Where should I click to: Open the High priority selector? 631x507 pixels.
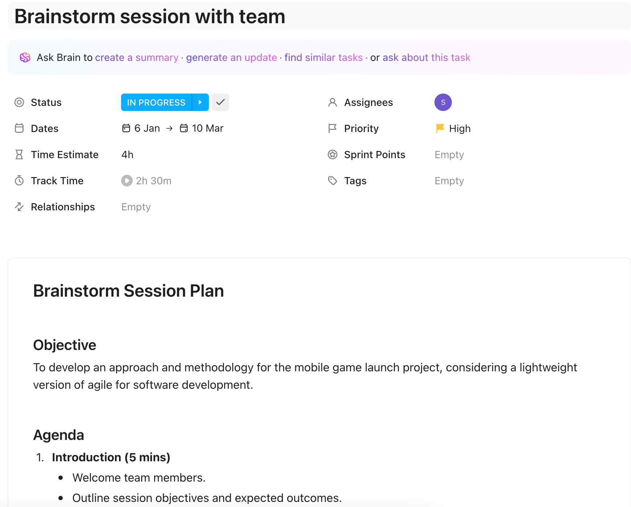pos(459,128)
